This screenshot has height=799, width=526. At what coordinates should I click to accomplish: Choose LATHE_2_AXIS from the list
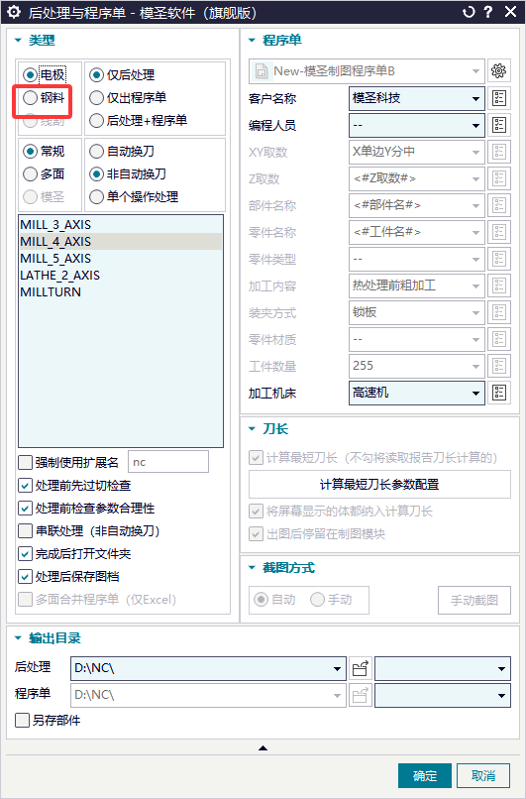coord(60,276)
